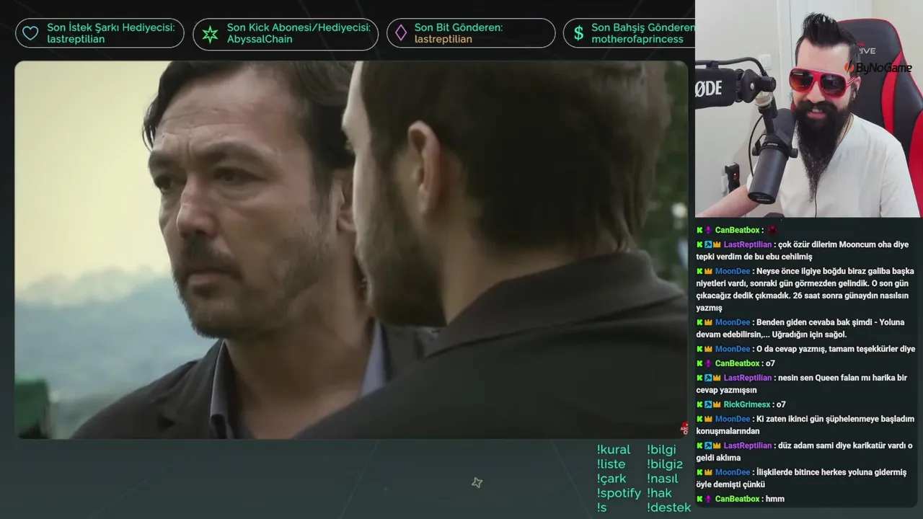The width and height of the screenshot is (923, 519).
Task: Click the !nasıl command text
Action: click(663, 479)
